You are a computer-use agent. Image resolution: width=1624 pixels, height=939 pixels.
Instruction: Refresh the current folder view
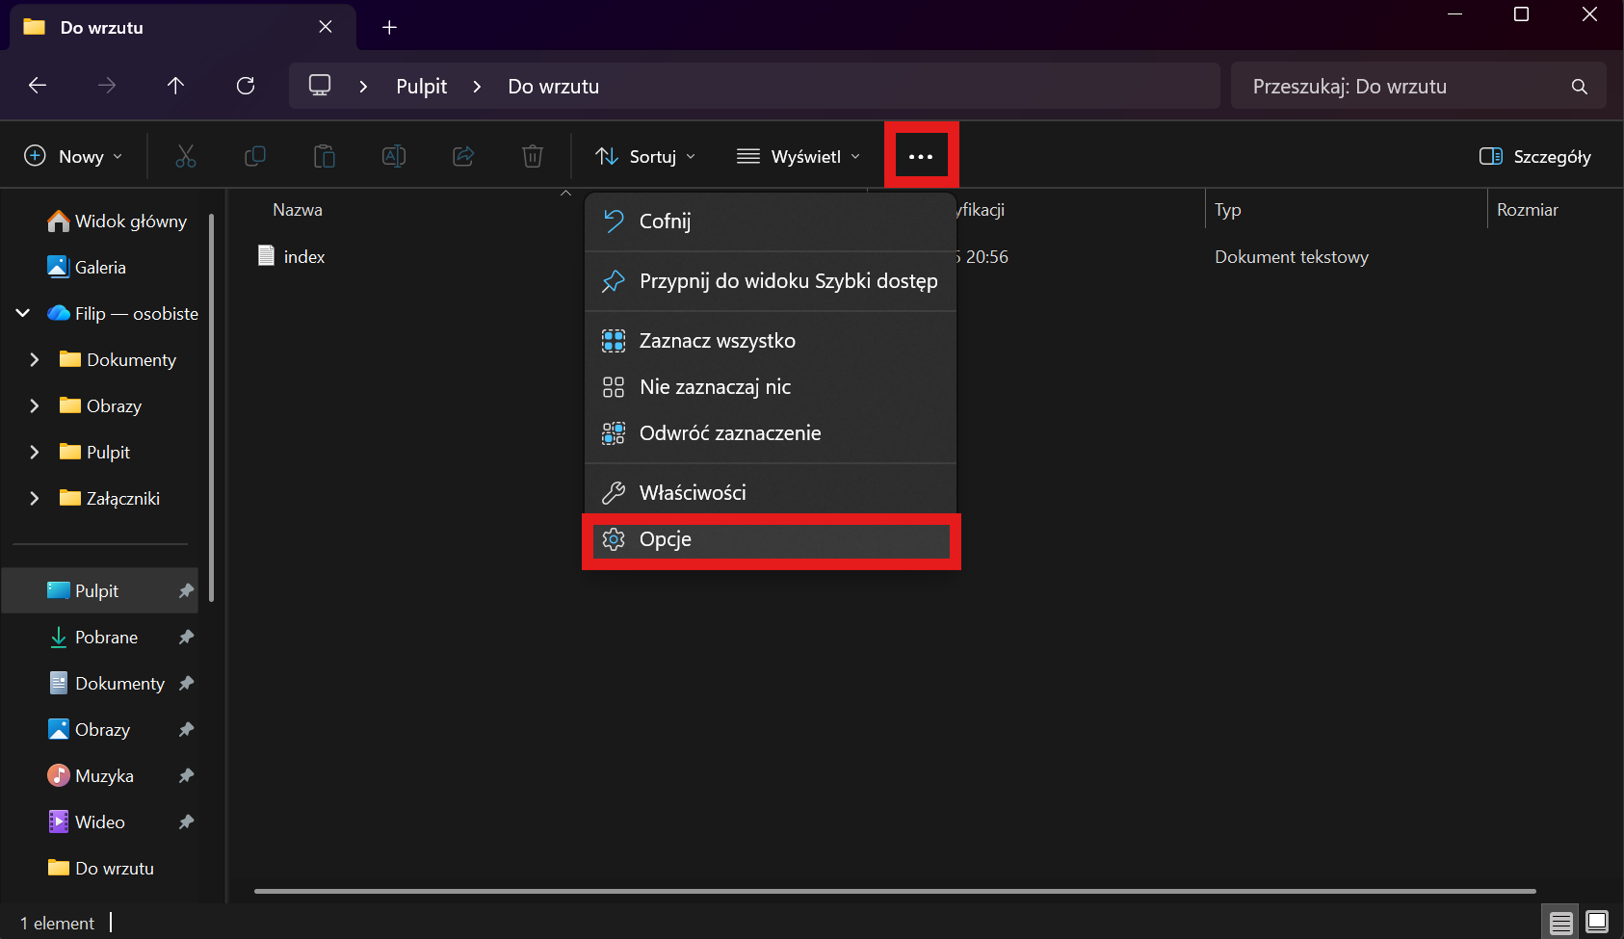pyautogui.click(x=246, y=86)
